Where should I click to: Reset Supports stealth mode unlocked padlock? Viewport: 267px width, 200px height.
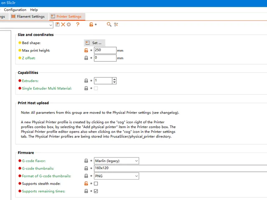click(x=86, y=183)
